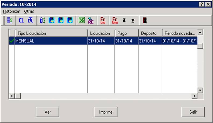Image resolution: width=213 pixels, height=123 pixels.
Task: Click the 0$ toolbar icon
Action: tap(42, 20)
